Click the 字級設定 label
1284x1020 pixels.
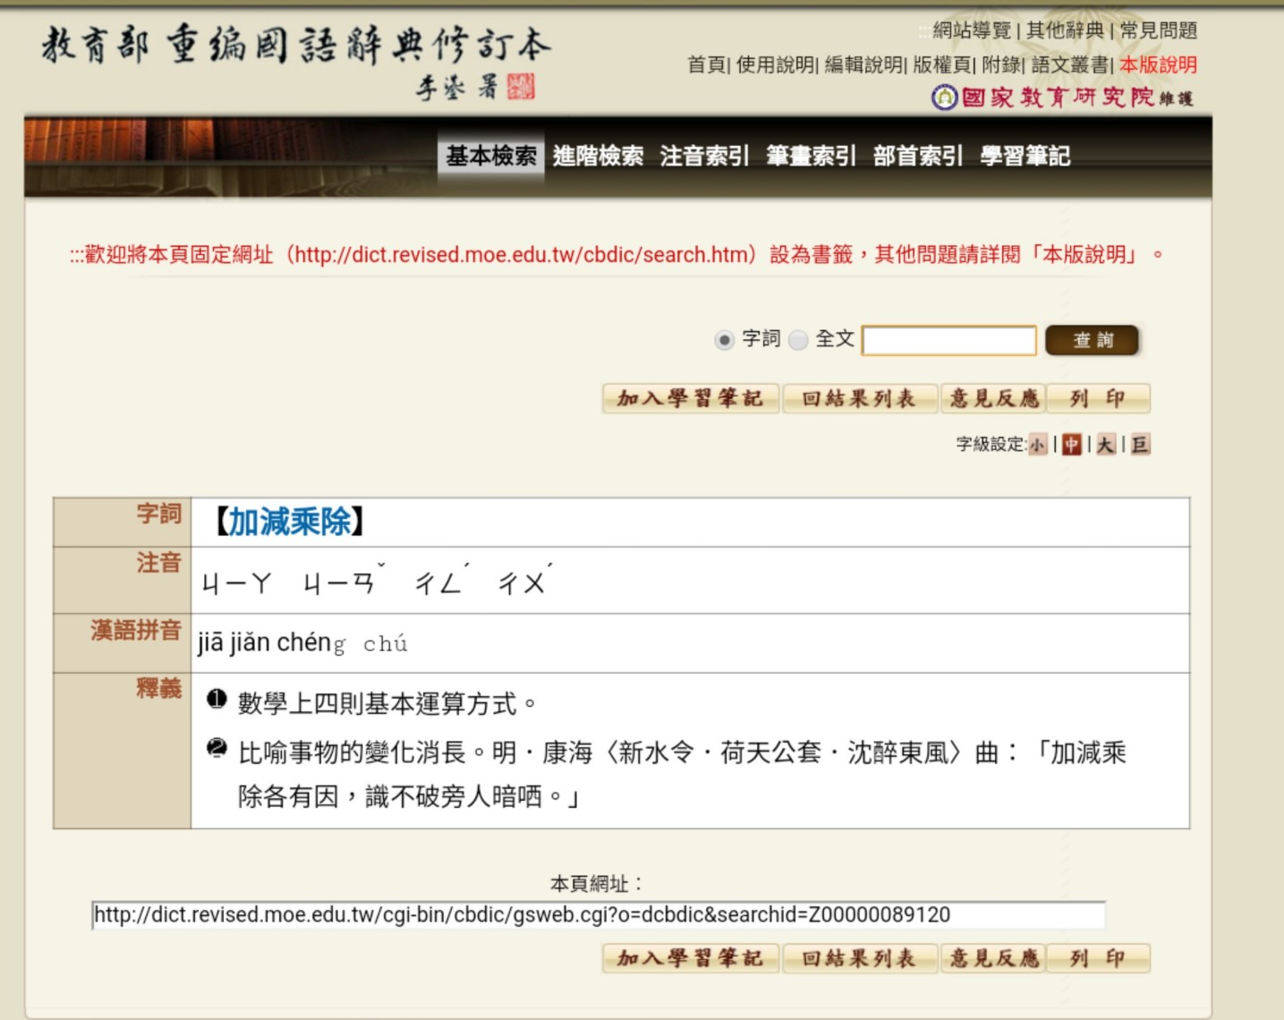tap(991, 445)
